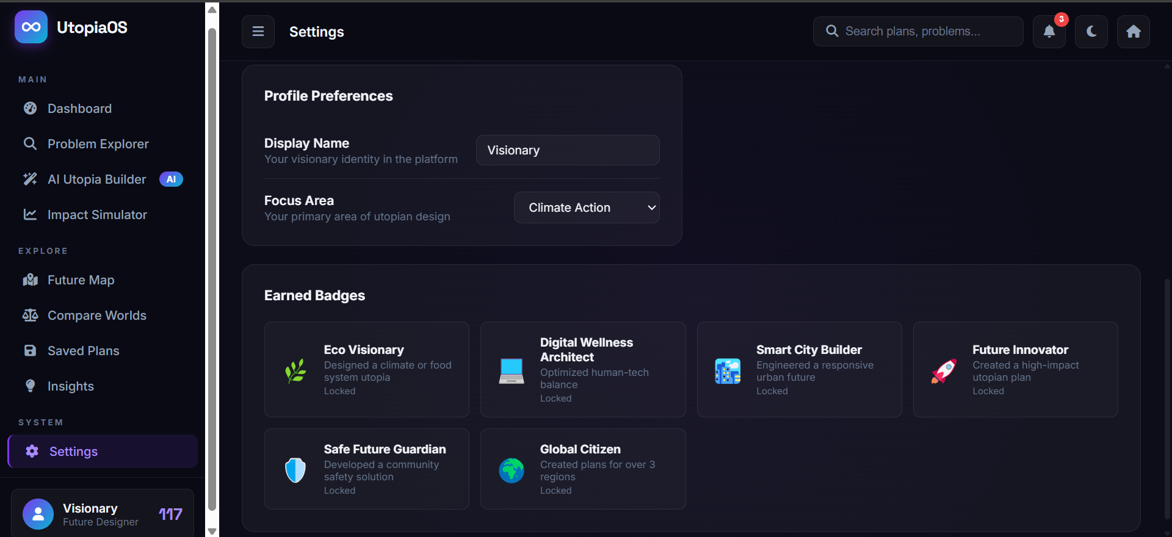This screenshot has width=1172, height=537.
Task: Open the Dashboard menu item
Action: [x=79, y=109]
